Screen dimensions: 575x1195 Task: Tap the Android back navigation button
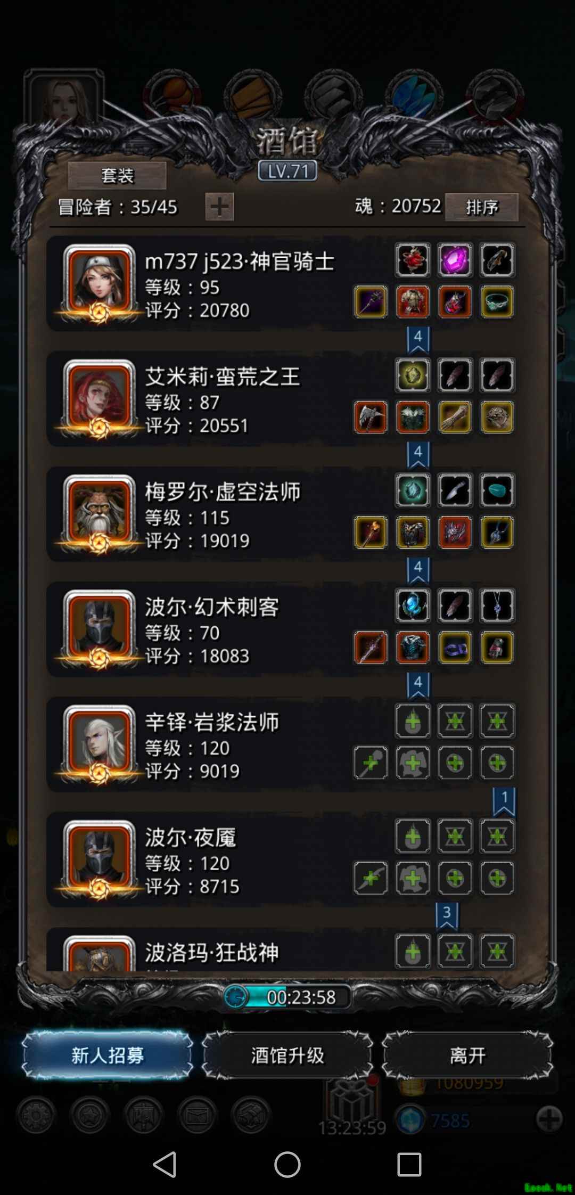click(x=165, y=1164)
